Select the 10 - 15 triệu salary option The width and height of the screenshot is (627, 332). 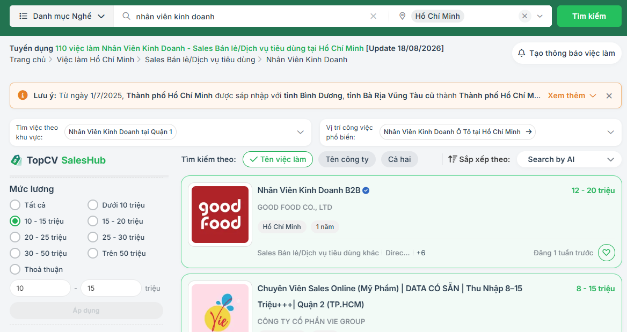coord(15,221)
